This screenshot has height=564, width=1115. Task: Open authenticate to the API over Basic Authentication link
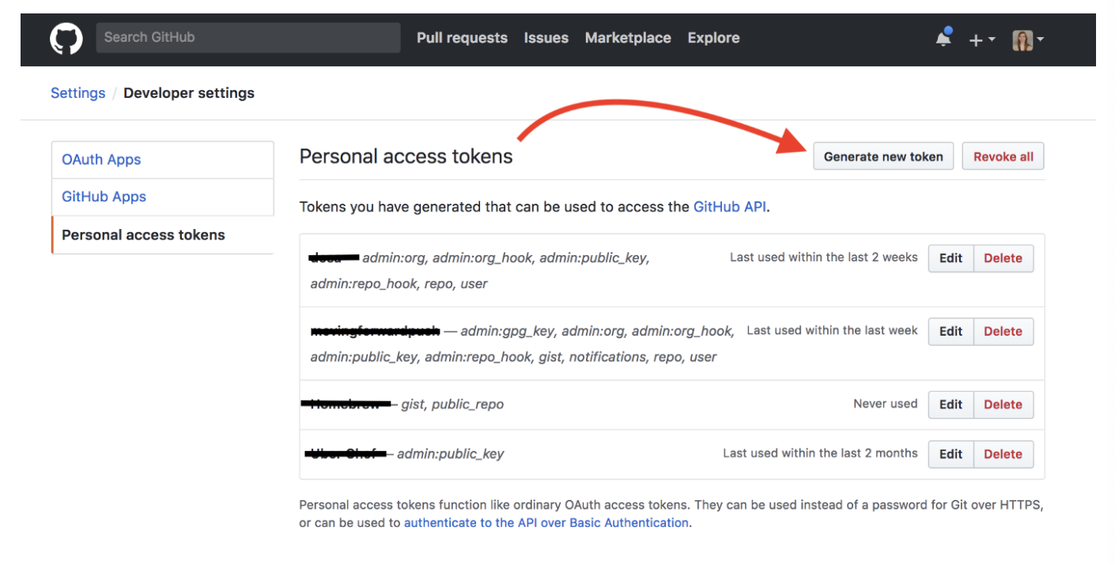tap(546, 523)
